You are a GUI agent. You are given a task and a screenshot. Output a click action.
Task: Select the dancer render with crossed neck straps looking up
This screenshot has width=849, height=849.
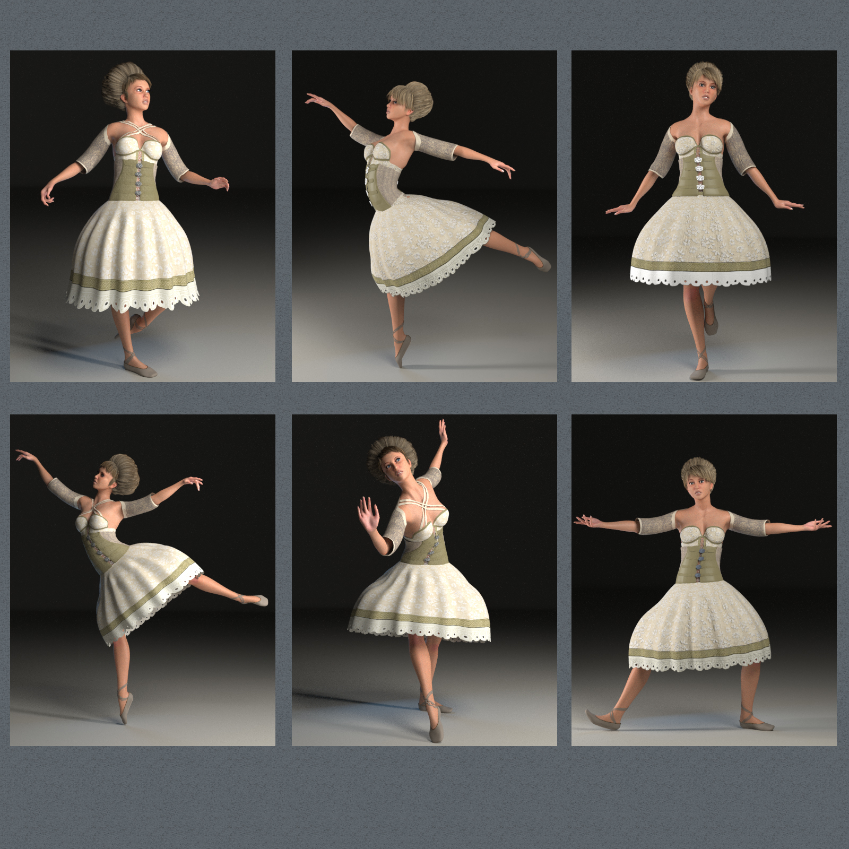coord(143,216)
